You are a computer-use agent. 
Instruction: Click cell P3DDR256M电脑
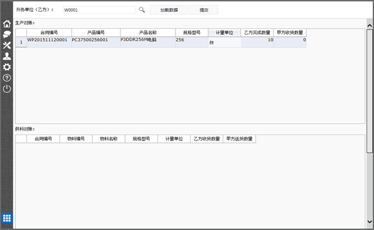click(x=148, y=42)
